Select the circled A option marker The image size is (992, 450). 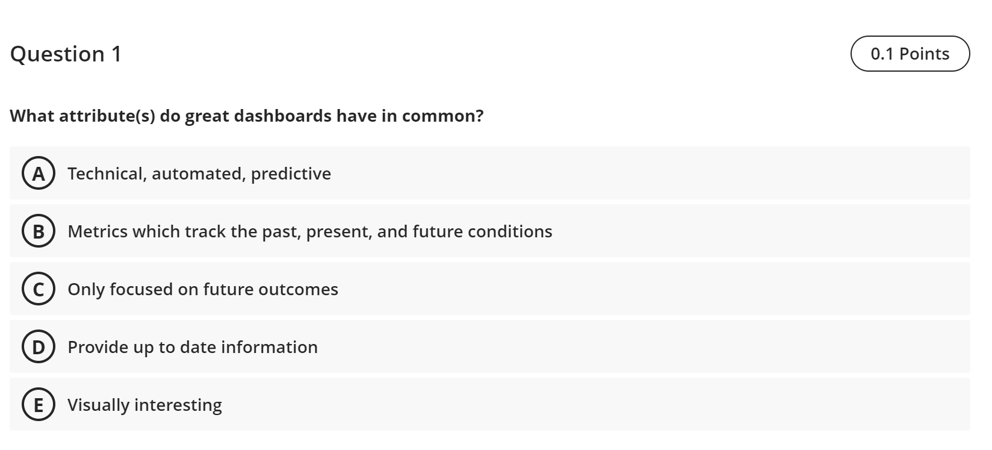pos(38,173)
